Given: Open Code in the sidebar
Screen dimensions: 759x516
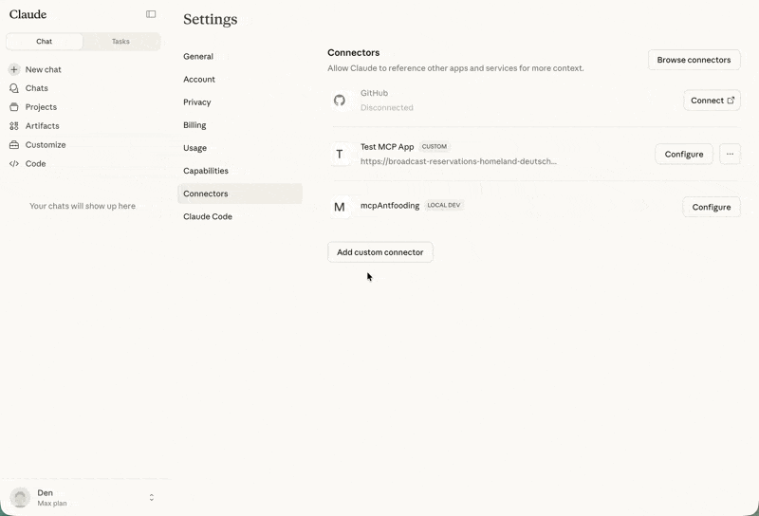Looking at the screenshot, I should [x=35, y=163].
